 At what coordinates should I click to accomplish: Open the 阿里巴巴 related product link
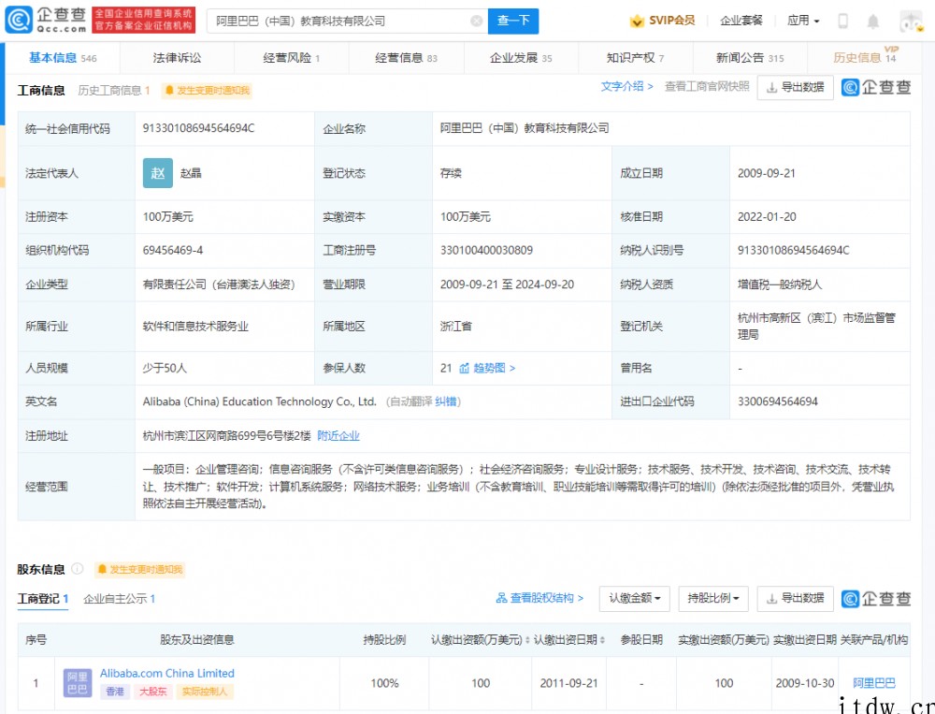pos(873,683)
